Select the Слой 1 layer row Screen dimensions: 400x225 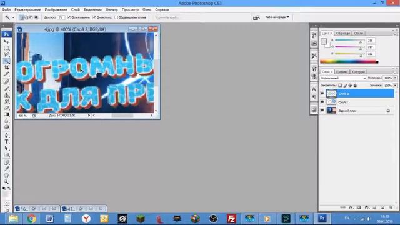[357, 102]
